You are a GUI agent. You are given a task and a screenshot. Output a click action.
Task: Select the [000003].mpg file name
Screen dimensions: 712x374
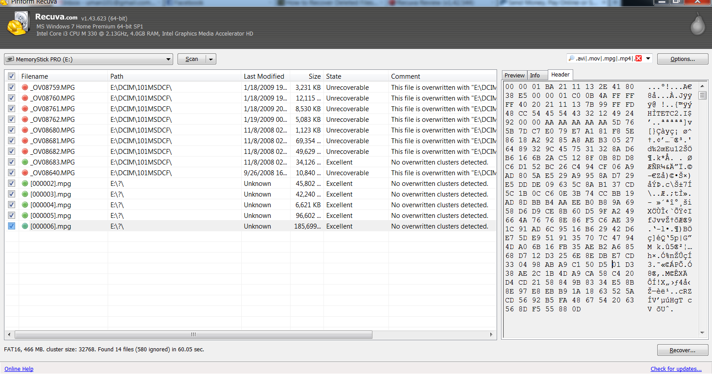(x=51, y=194)
